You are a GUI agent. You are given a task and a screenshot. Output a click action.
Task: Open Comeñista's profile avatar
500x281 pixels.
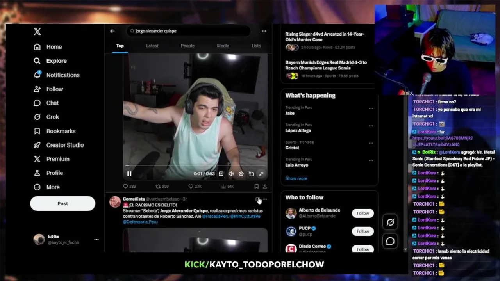(x=115, y=202)
